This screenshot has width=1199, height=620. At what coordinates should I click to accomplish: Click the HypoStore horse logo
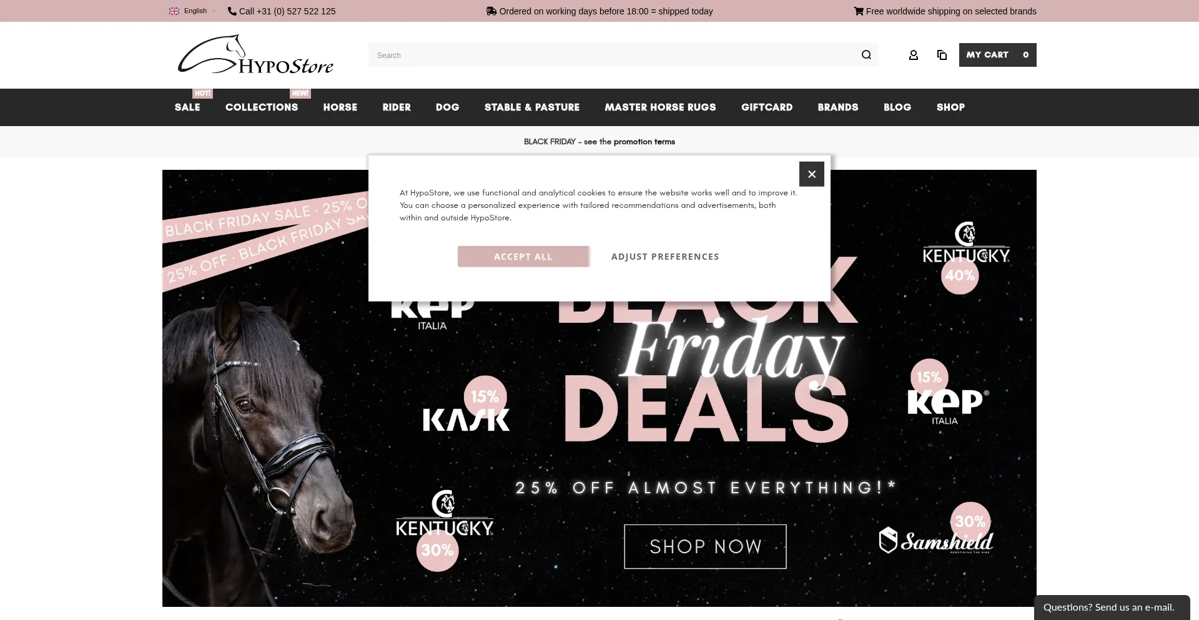coord(255,55)
